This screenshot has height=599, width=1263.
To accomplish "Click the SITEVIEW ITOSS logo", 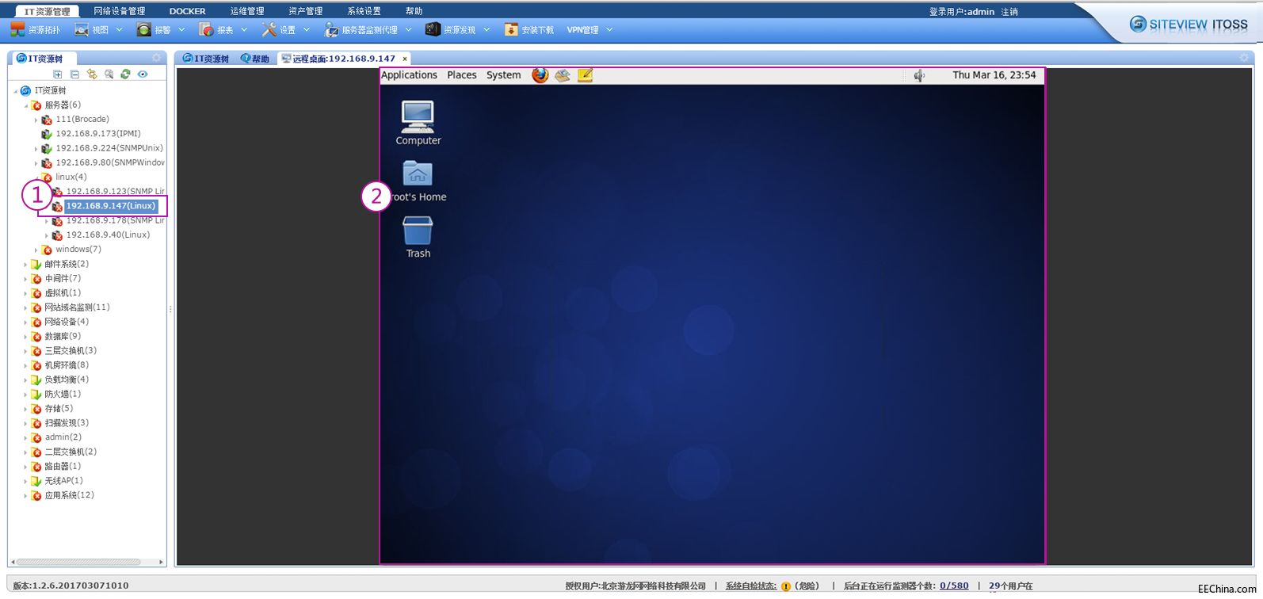I will coord(1189,25).
